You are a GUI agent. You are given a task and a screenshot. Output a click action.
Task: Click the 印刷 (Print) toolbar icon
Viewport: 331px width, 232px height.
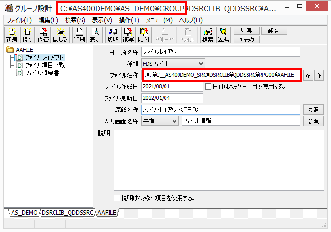(x=79, y=35)
